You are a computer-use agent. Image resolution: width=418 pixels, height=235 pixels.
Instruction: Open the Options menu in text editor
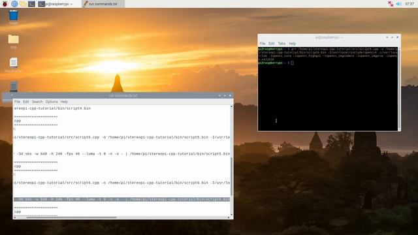[x=52, y=102]
